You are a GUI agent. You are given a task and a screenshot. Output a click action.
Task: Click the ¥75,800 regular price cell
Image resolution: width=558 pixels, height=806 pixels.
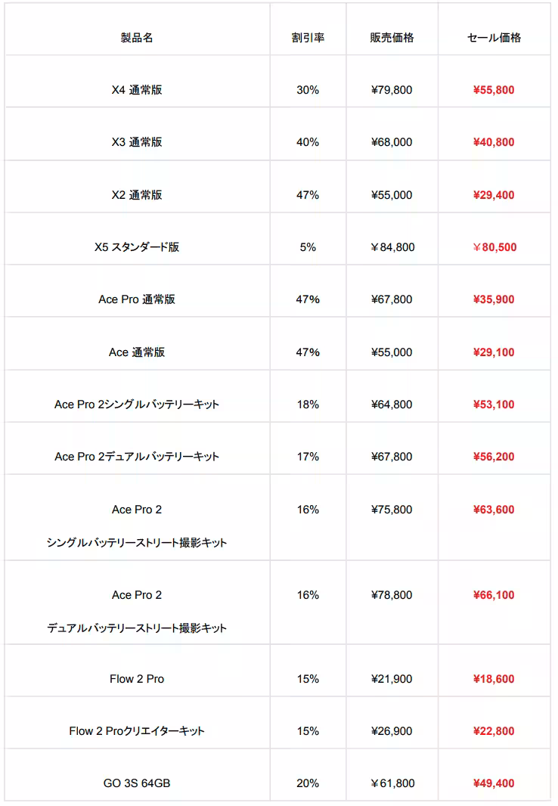[392, 510]
